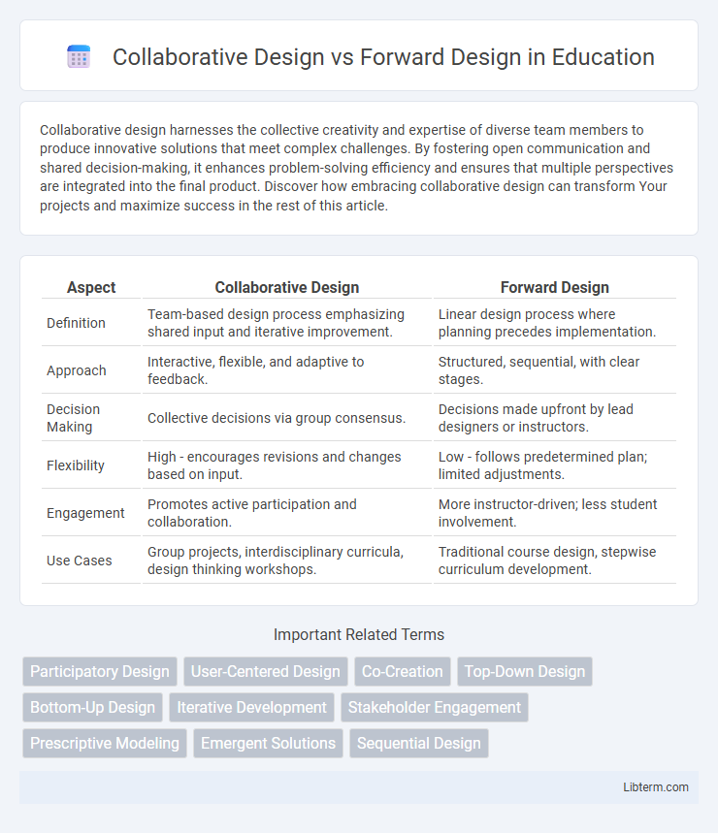Image resolution: width=718 pixels, height=833 pixels.
Task: Click the Forward Design column header
Action: [x=554, y=287]
